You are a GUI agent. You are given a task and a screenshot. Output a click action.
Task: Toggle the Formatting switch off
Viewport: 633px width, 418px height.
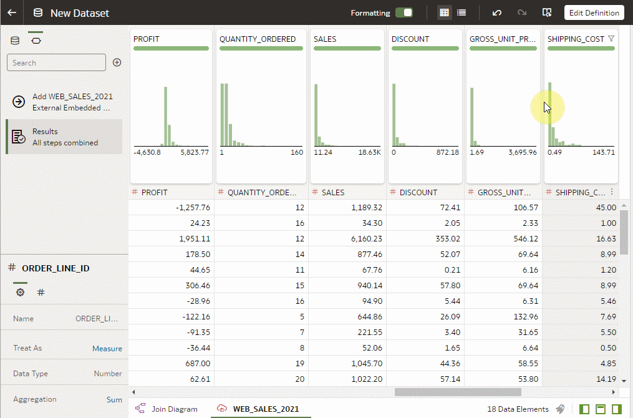404,12
